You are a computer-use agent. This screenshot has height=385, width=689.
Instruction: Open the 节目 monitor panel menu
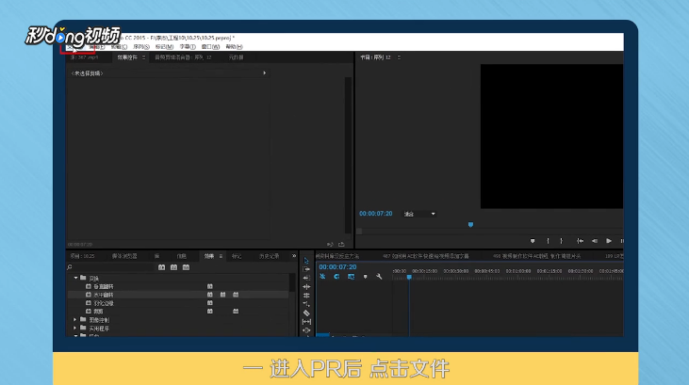point(399,57)
